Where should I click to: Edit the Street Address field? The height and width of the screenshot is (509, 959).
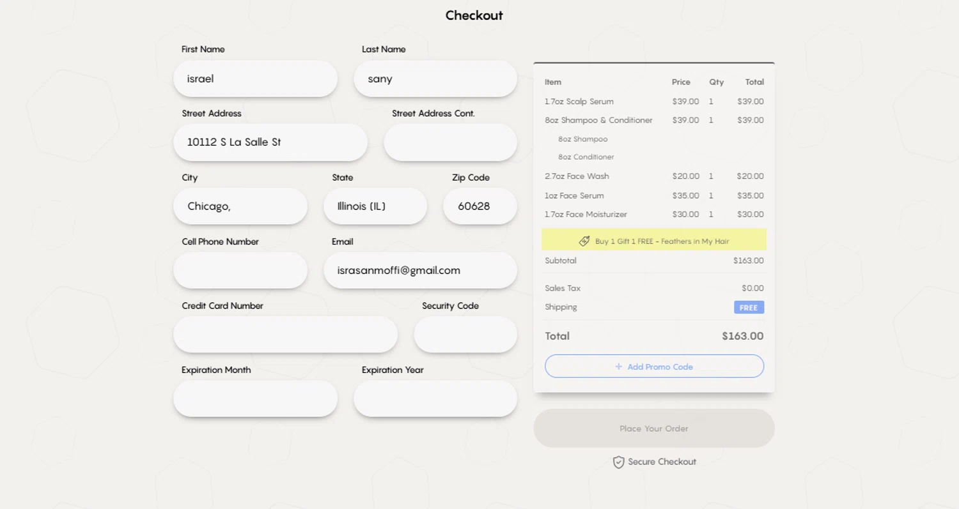pyautogui.click(x=270, y=142)
